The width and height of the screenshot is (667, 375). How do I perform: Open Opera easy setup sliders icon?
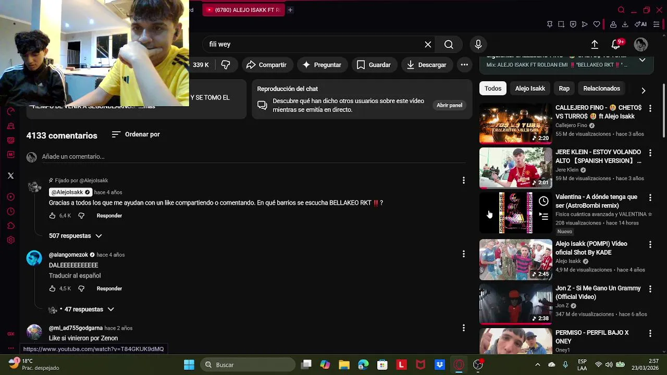click(657, 24)
